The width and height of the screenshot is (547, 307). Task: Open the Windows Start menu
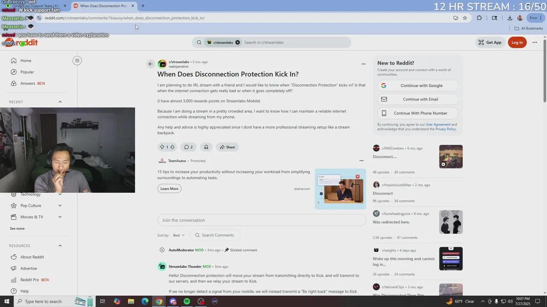(6, 301)
